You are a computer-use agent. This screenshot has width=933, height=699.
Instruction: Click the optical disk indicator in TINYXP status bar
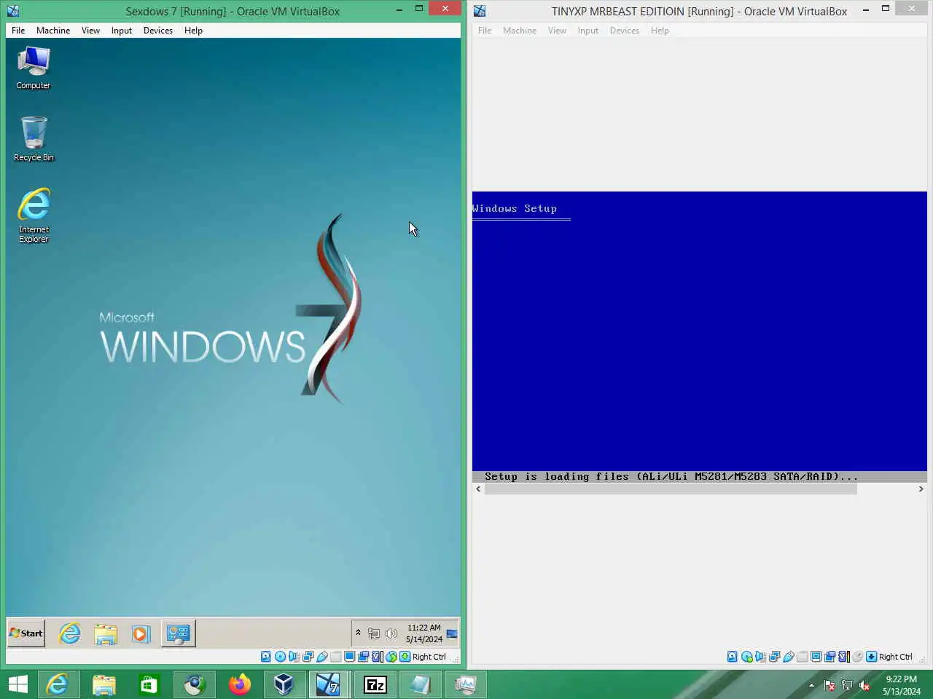[746, 657]
